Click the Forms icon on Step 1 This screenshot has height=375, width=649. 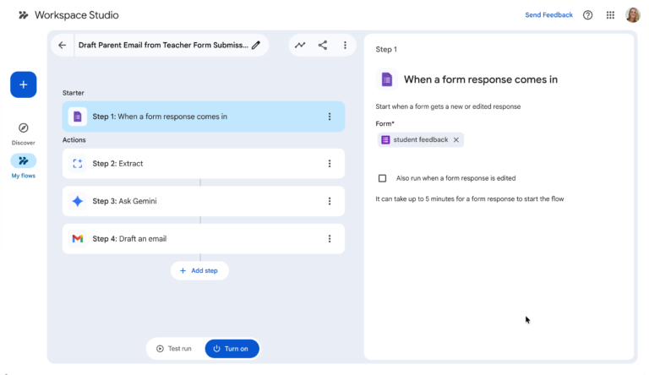tap(78, 117)
